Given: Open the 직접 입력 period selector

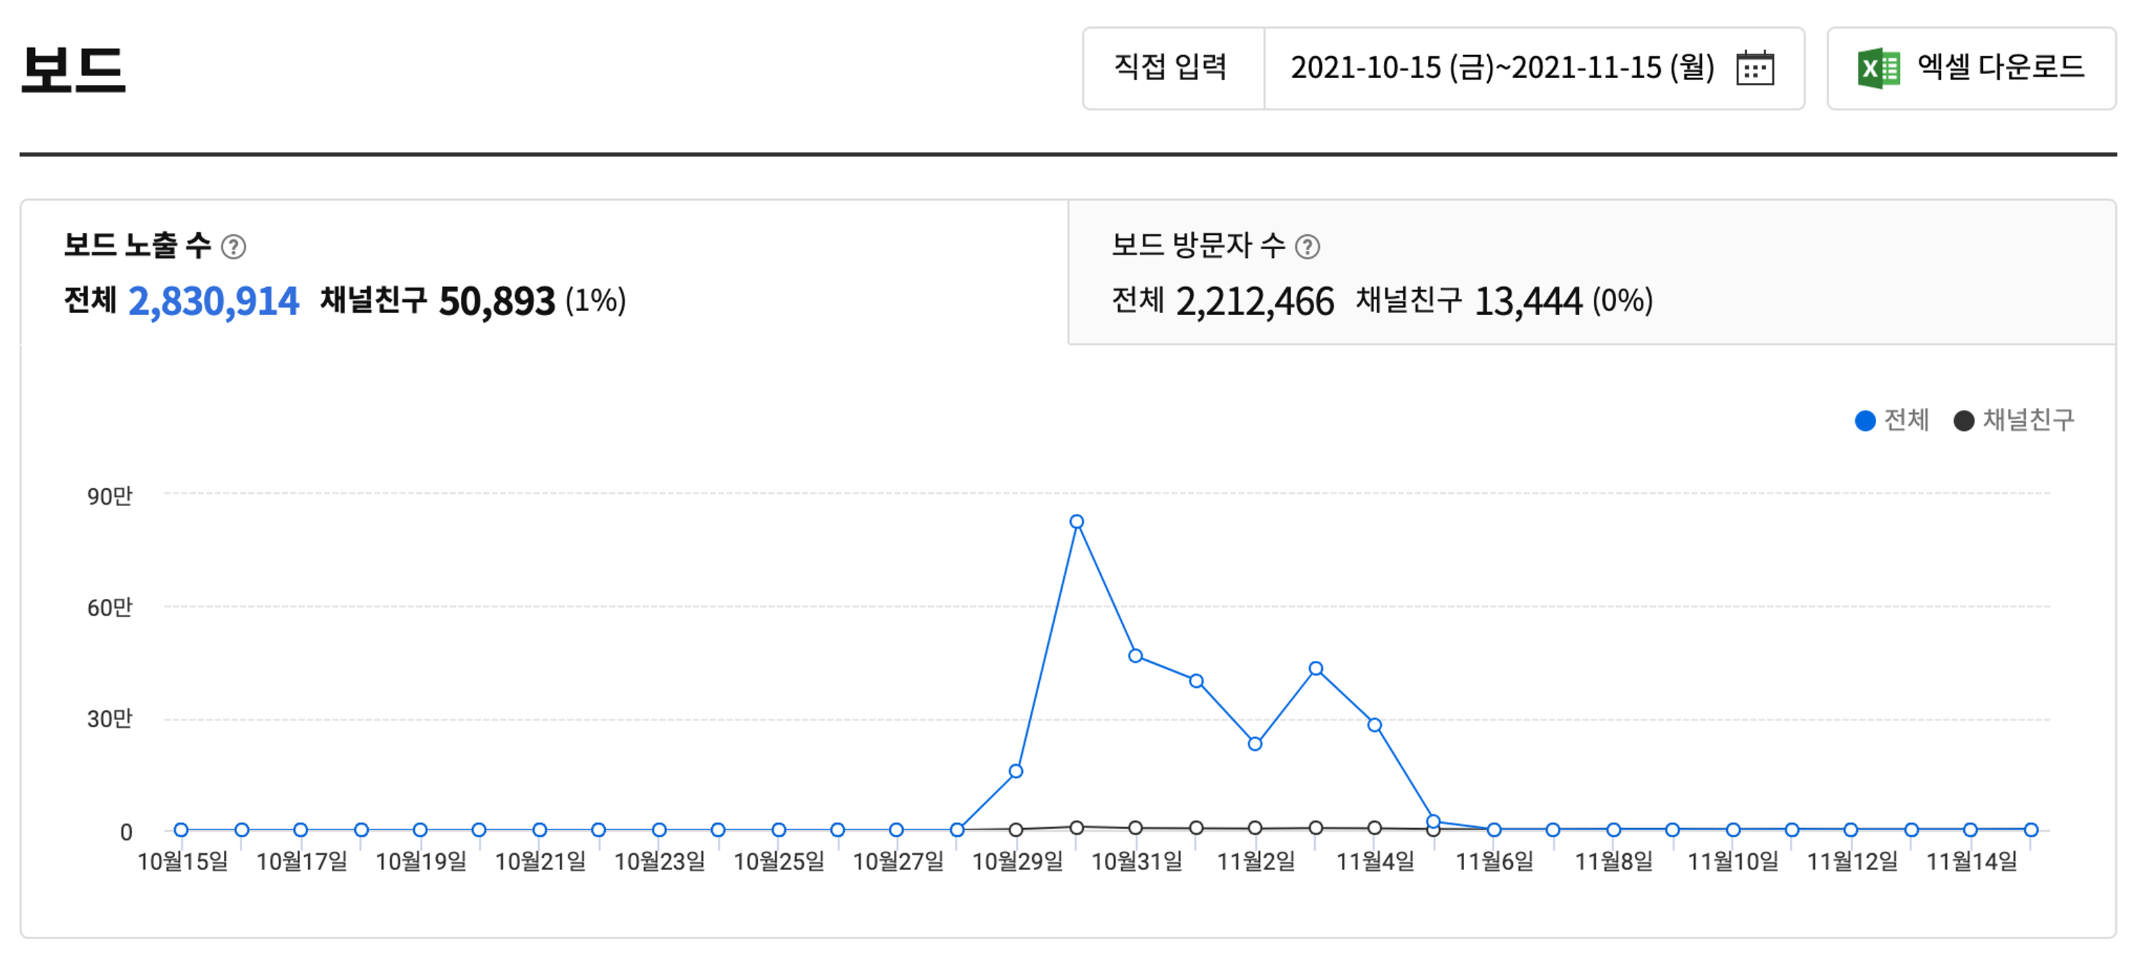Looking at the screenshot, I should tap(1173, 68).
